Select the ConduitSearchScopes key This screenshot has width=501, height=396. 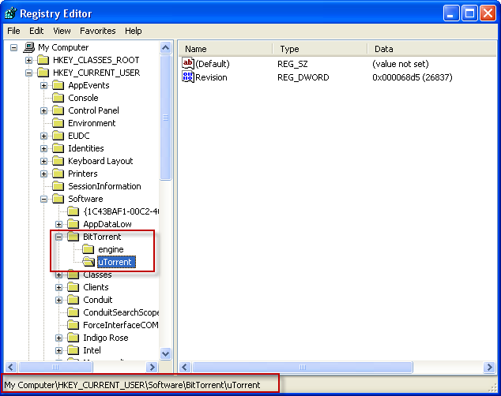pos(121,312)
